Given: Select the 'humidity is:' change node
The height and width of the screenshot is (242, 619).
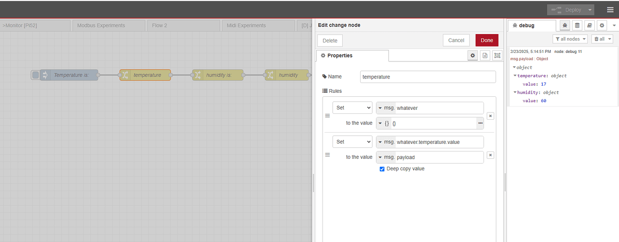Looking at the screenshot, I should pos(218,75).
